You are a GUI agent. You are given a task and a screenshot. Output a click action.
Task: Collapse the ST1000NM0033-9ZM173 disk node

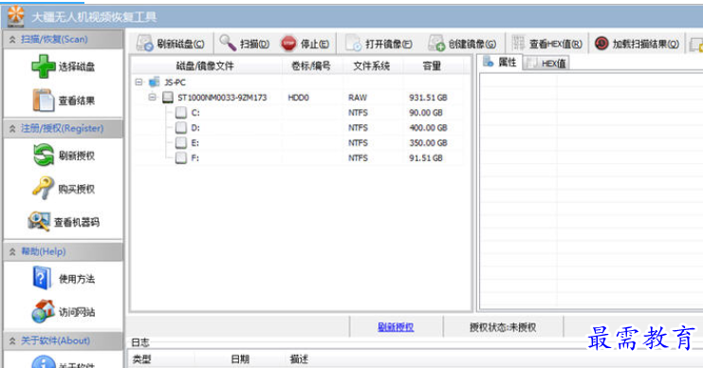(x=152, y=97)
